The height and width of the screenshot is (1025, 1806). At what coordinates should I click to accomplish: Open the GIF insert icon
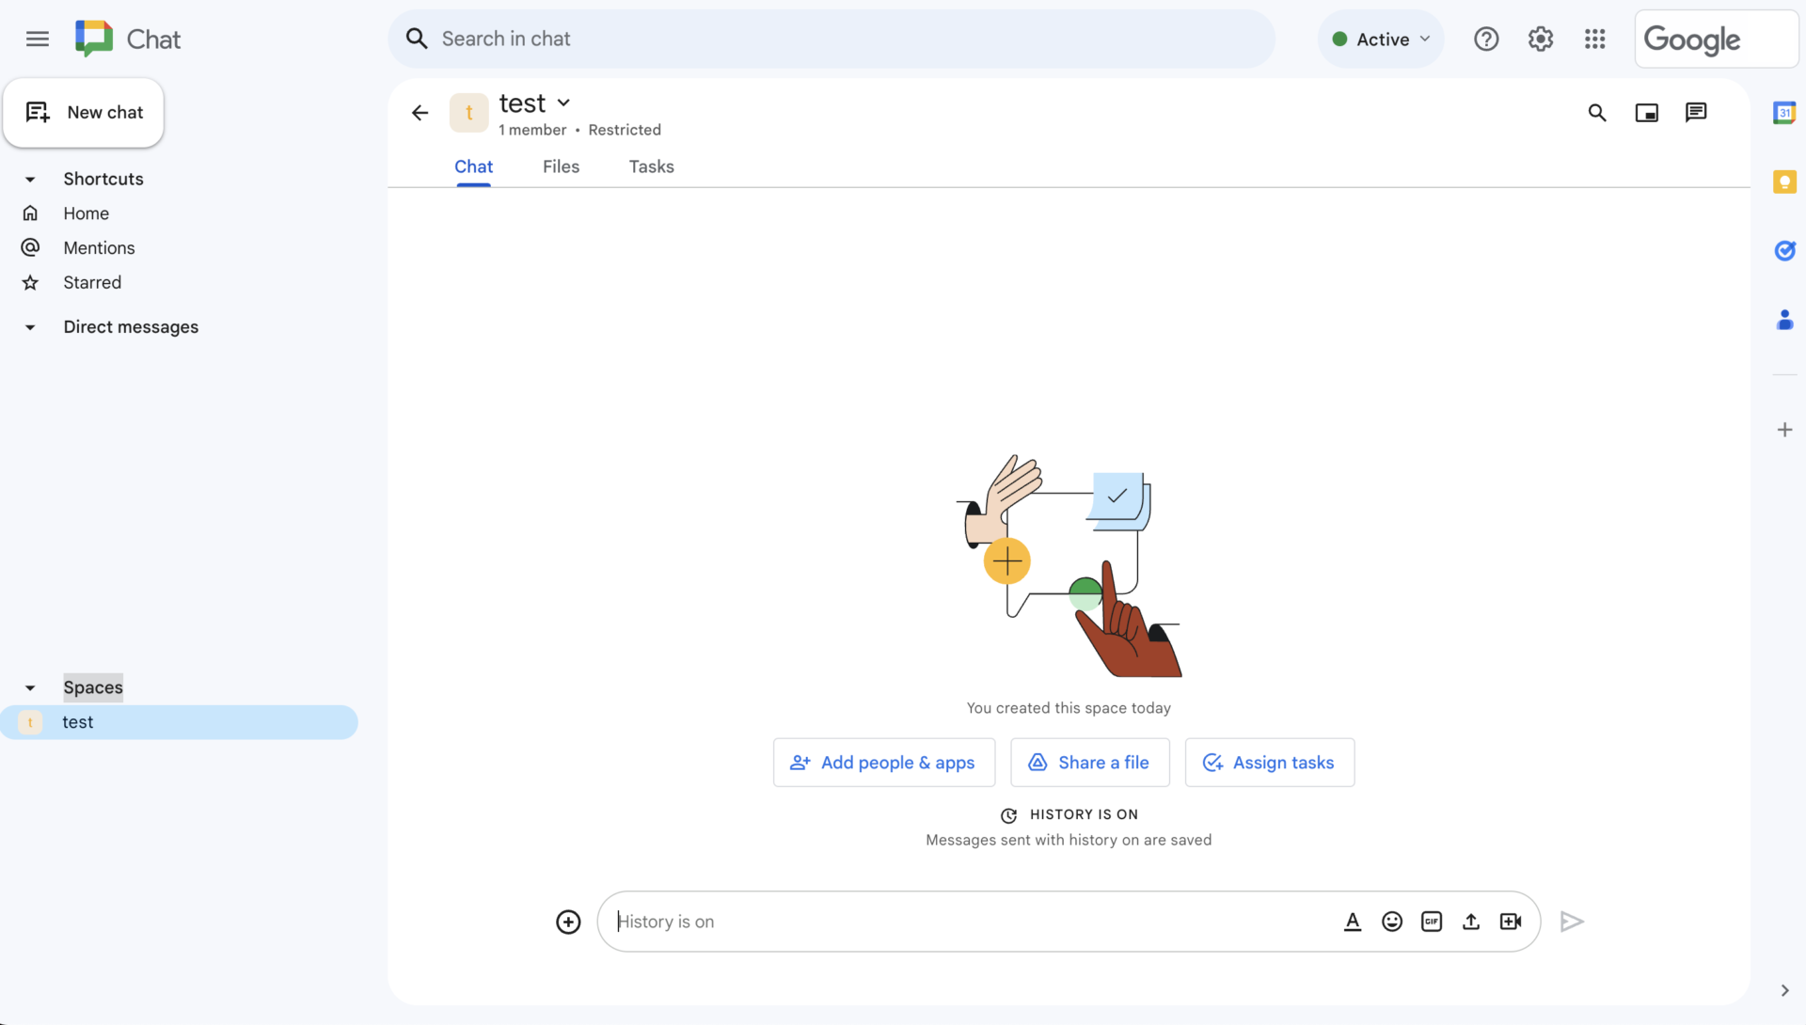pyautogui.click(x=1432, y=922)
